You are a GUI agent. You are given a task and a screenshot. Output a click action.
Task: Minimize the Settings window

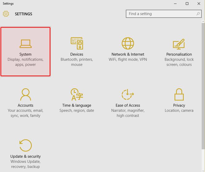(x=175, y=4)
